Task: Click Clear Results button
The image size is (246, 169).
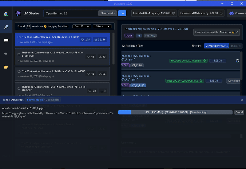Action: (x=107, y=13)
